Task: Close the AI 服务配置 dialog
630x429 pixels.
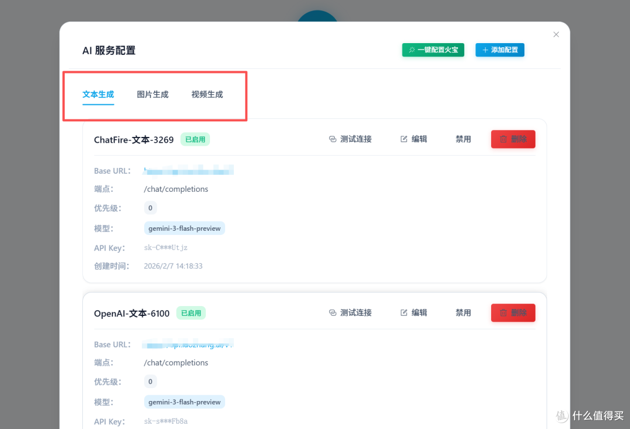Action: click(556, 34)
